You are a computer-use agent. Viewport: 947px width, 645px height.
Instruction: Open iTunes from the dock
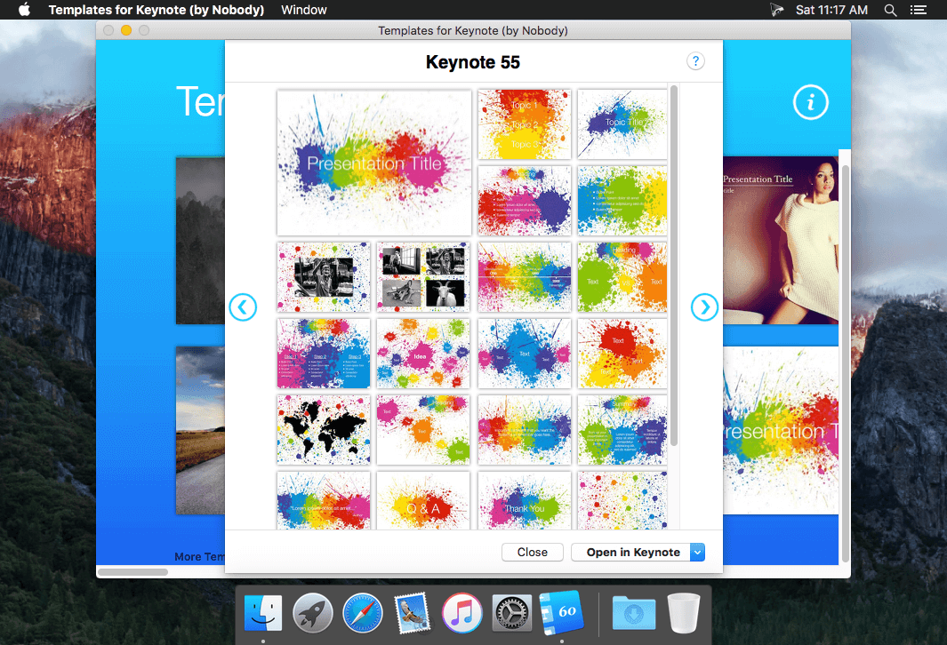point(462,613)
